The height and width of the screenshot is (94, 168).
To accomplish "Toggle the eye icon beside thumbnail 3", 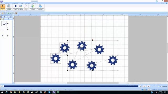I will (8, 36).
